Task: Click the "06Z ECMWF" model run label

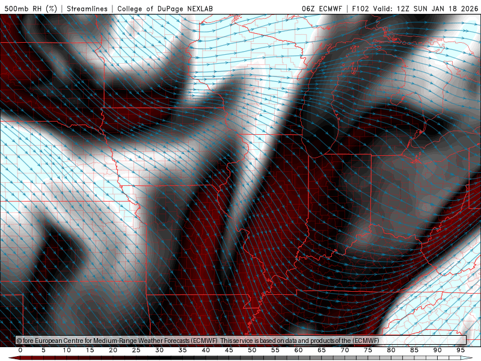Action: pos(322,9)
